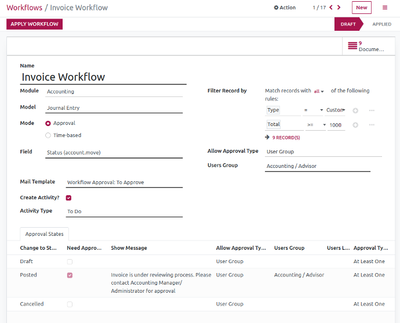
Task: Toggle Need Approval for the Posted state
Action: (x=70, y=275)
